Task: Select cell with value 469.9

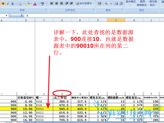Action: (x=80, y=109)
